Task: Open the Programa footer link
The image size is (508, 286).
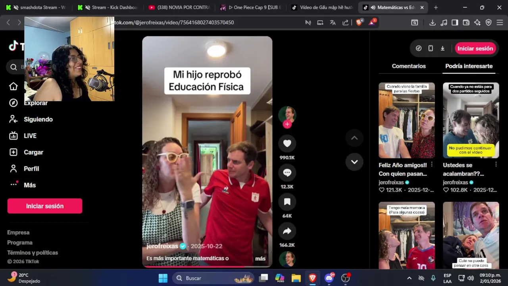Action: tap(20, 242)
